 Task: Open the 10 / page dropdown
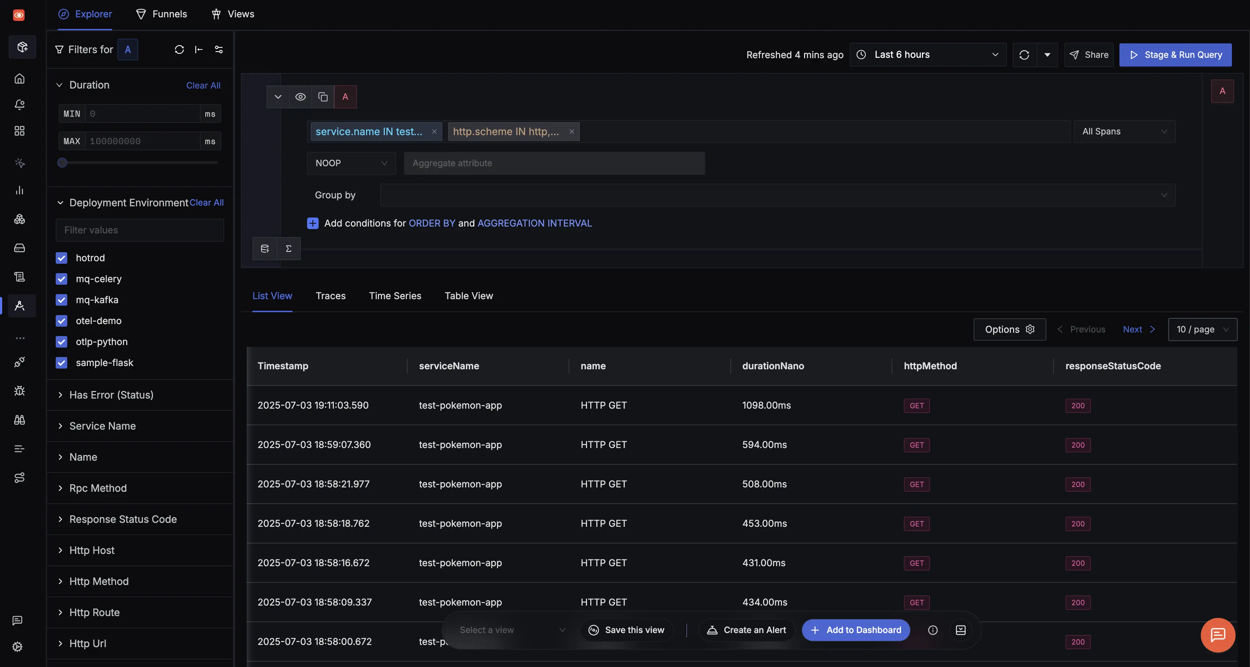pos(1203,330)
